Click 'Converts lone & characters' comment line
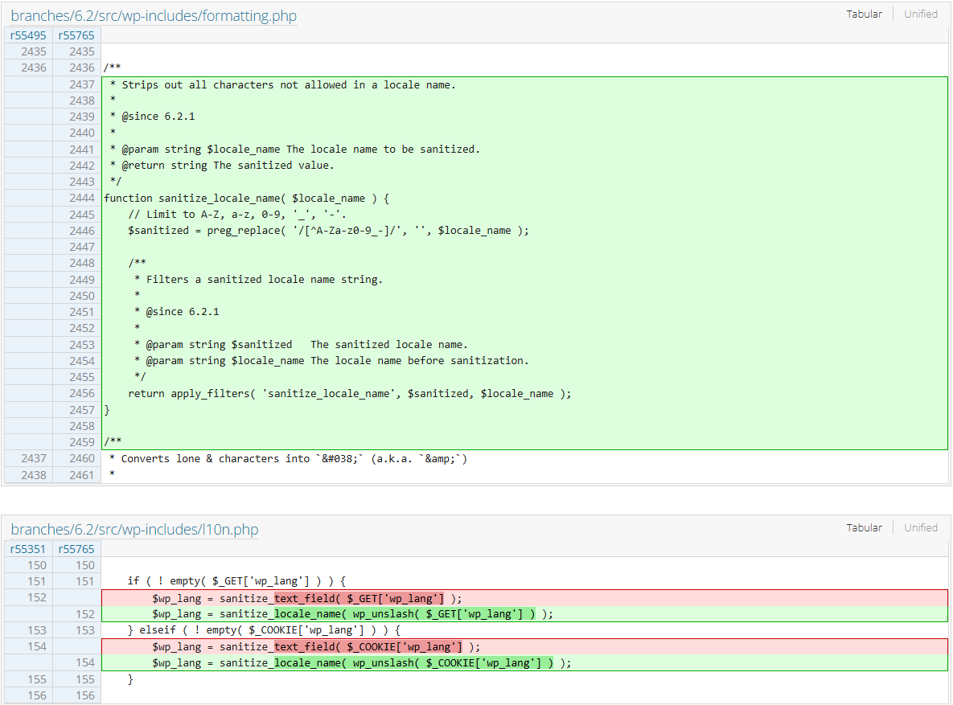Image resolution: width=953 pixels, height=705 pixels. [x=288, y=458]
